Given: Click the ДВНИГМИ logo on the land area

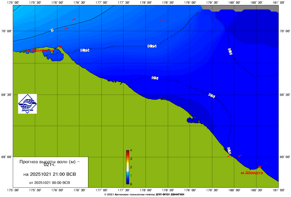Looking at the screenshot, I should point(28,104).
